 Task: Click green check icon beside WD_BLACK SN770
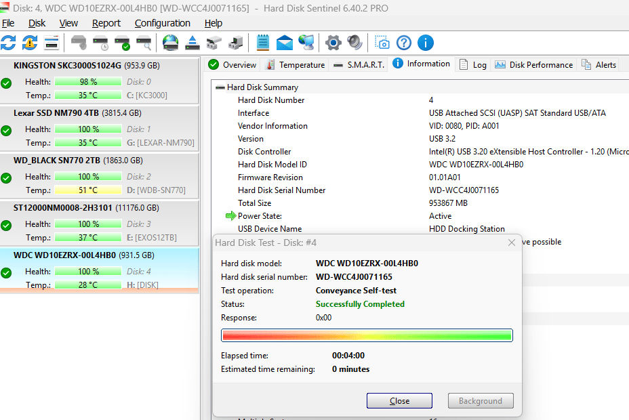tap(6, 178)
